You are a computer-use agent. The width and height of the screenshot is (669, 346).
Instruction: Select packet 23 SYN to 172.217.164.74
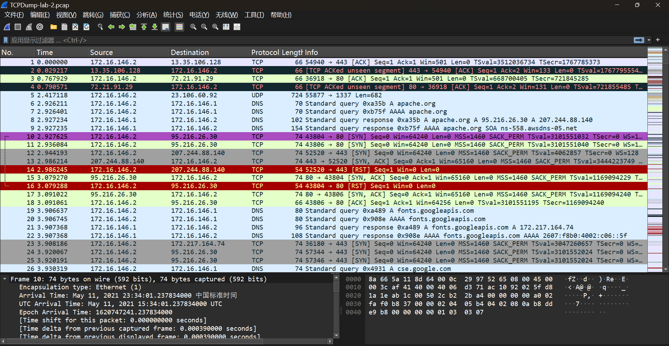click(x=324, y=244)
